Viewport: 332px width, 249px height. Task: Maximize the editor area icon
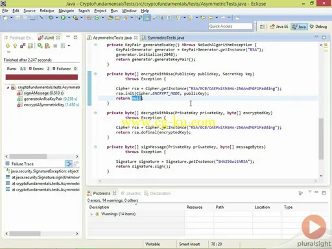(324, 38)
